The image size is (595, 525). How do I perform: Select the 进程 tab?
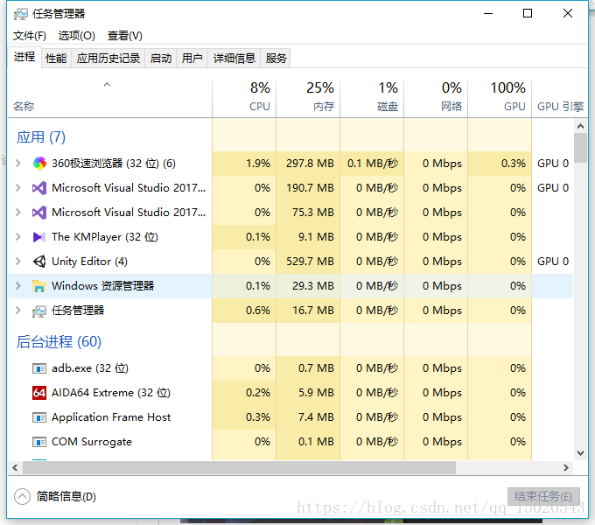click(x=24, y=57)
